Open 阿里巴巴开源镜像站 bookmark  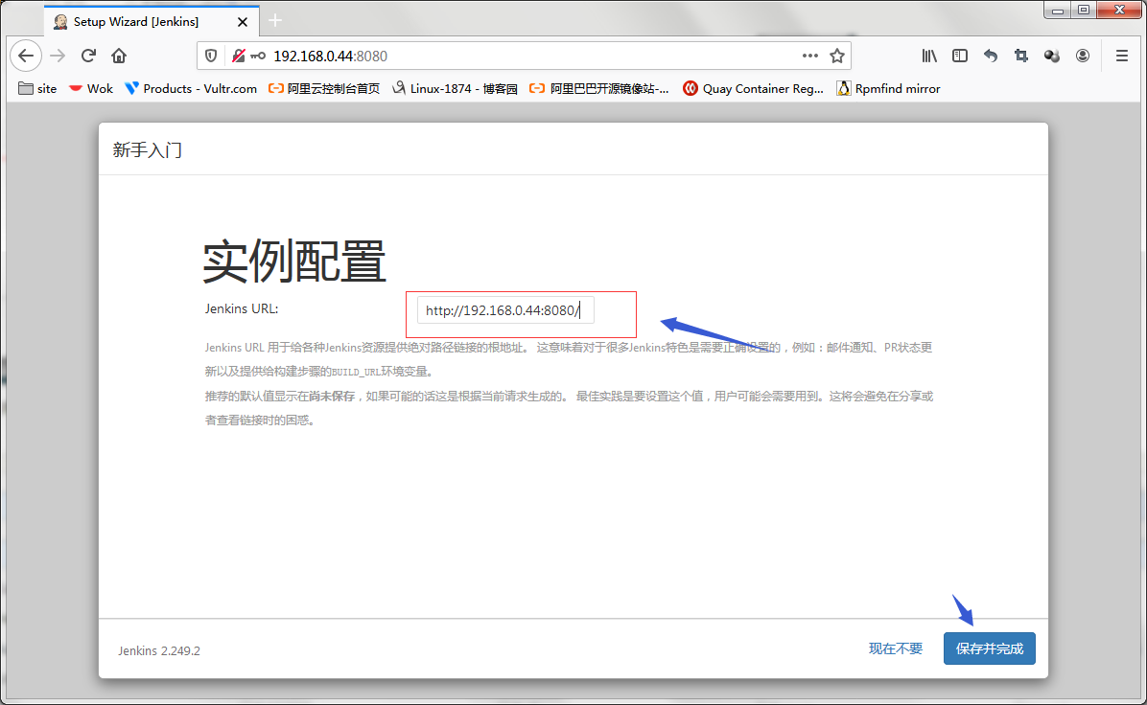click(x=598, y=88)
